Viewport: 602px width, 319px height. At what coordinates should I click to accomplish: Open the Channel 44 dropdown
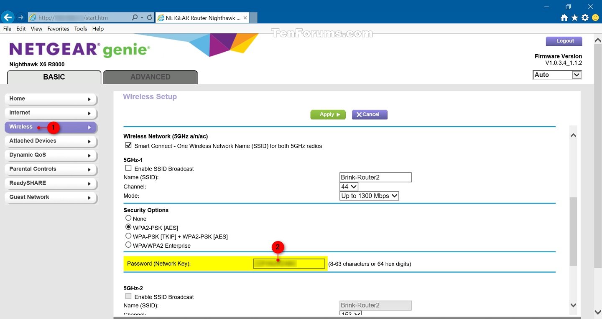click(x=349, y=187)
